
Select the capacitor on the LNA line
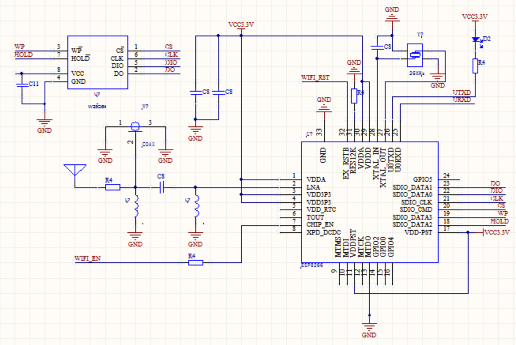(x=162, y=187)
